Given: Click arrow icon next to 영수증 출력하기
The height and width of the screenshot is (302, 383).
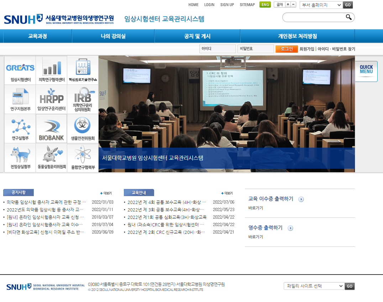Looking at the screenshot, I should [290, 228].
